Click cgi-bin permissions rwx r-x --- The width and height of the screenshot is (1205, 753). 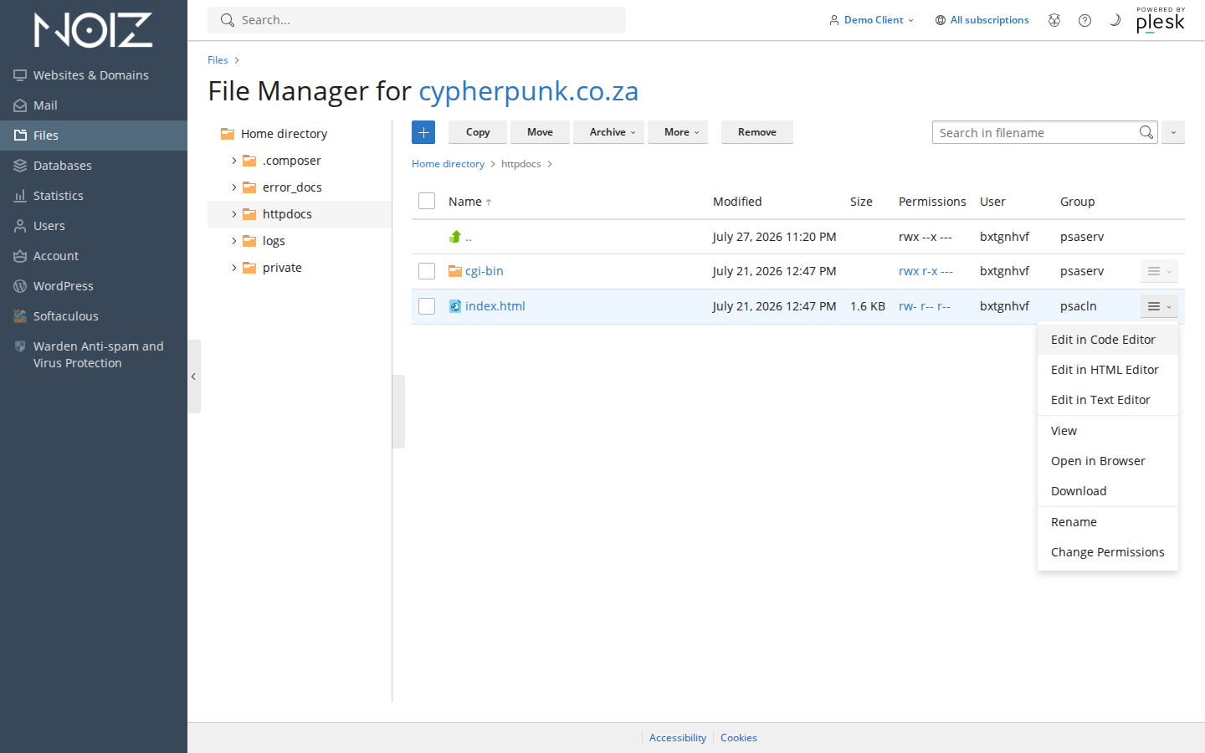[926, 271]
